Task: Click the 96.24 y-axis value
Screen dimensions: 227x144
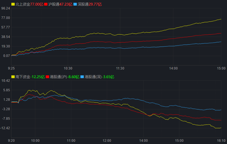Action: click(5, 8)
